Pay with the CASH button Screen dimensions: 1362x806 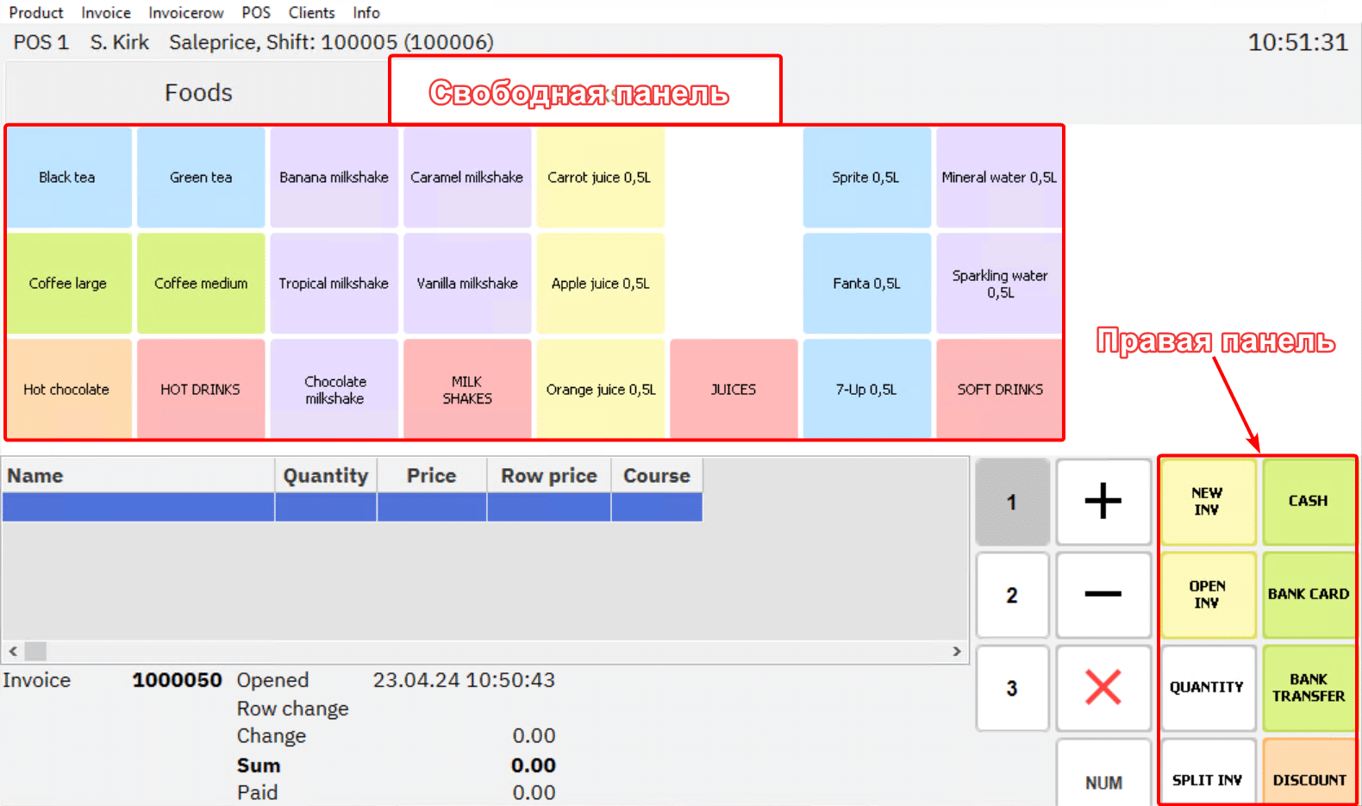pyautogui.click(x=1308, y=501)
